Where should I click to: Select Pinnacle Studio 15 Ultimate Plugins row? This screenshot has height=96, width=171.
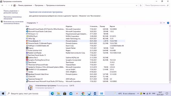pyautogui.click(x=75, y=43)
